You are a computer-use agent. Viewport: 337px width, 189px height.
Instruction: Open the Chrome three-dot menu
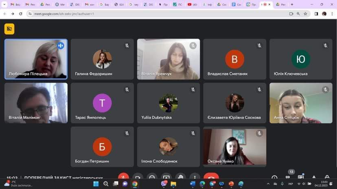tap(332, 13)
